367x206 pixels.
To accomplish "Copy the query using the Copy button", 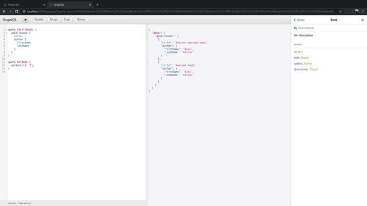I will pyautogui.click(x=67, y=19).
